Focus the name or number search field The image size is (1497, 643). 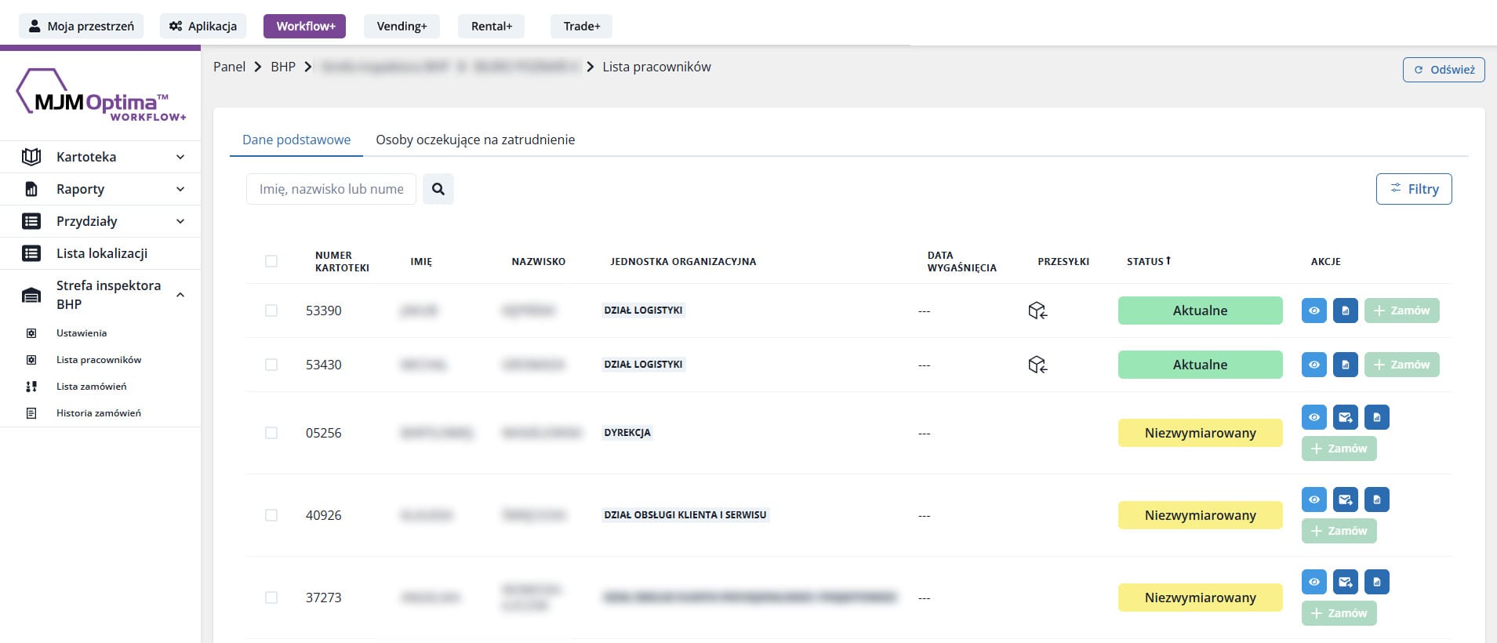coord(331,189)
